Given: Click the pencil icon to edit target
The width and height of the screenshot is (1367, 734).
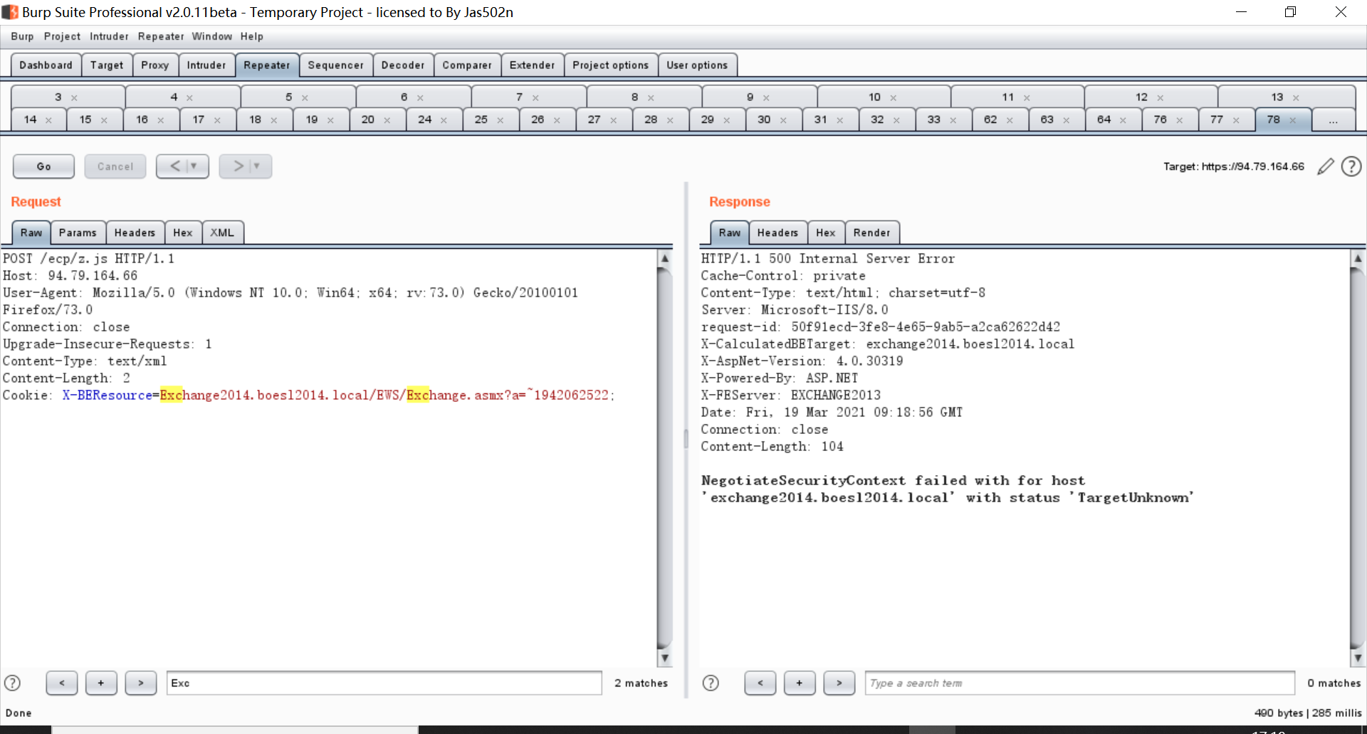Looking at the screenshot, I should [x=1325, y=166].
